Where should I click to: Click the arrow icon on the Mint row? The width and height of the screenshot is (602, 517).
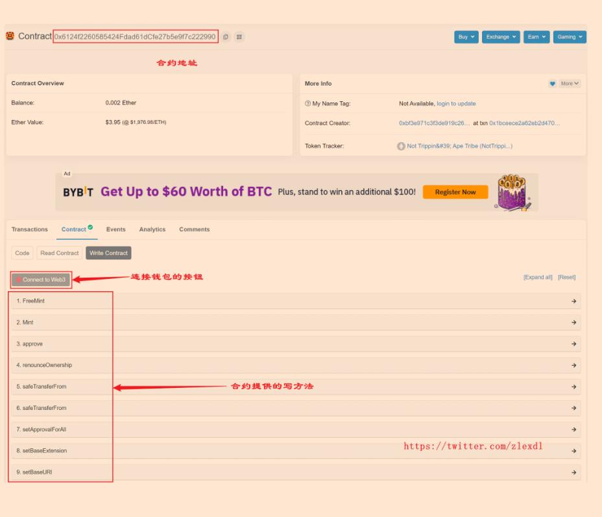(x=573, y=322)
